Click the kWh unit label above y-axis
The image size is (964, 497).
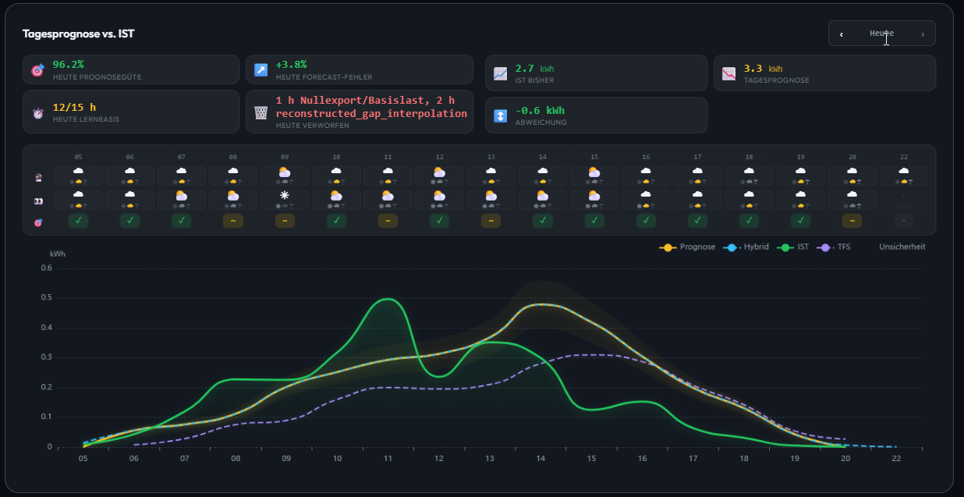(57, 254)
